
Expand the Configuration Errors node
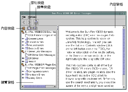pos(23,71)
